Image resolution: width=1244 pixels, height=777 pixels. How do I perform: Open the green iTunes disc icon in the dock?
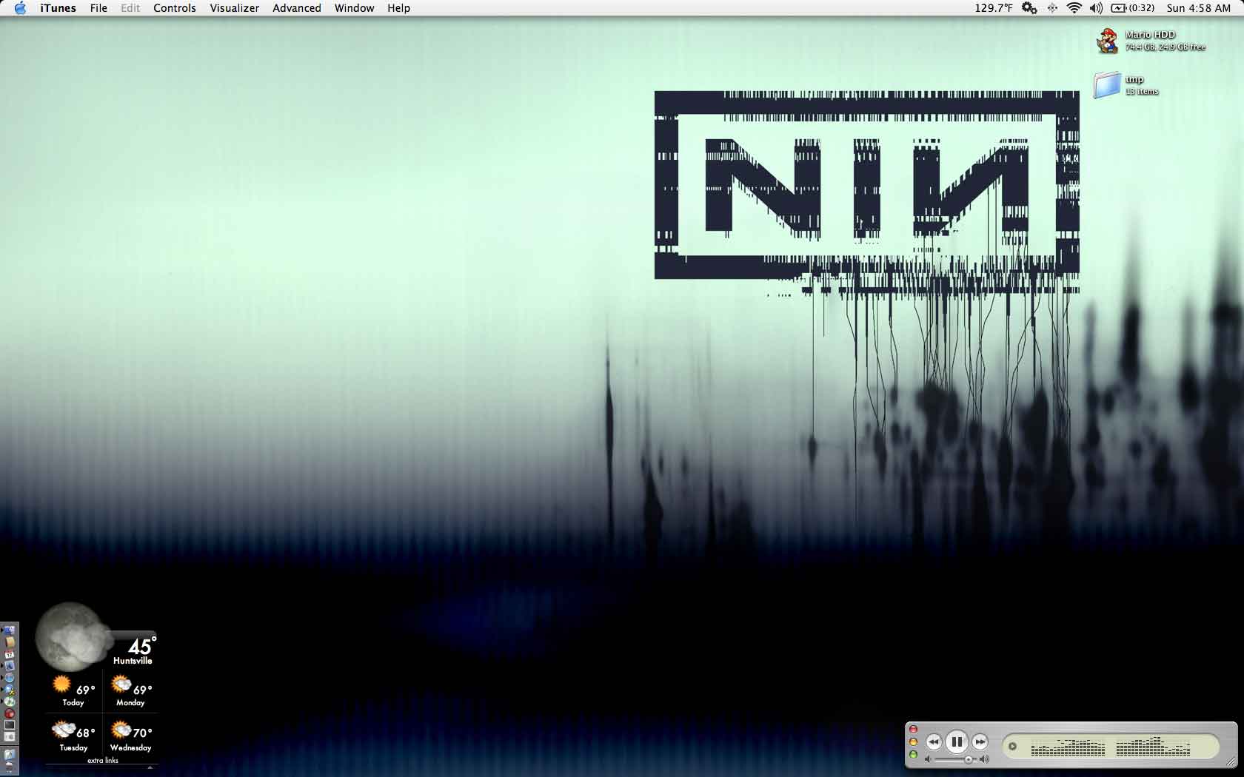10,702
